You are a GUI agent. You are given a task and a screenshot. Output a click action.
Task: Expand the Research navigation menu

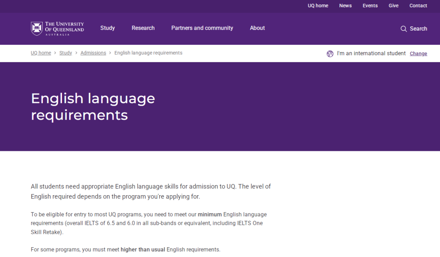[x=143, y=28]
